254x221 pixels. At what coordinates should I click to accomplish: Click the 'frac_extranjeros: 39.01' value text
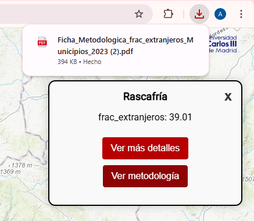[145, 117]
